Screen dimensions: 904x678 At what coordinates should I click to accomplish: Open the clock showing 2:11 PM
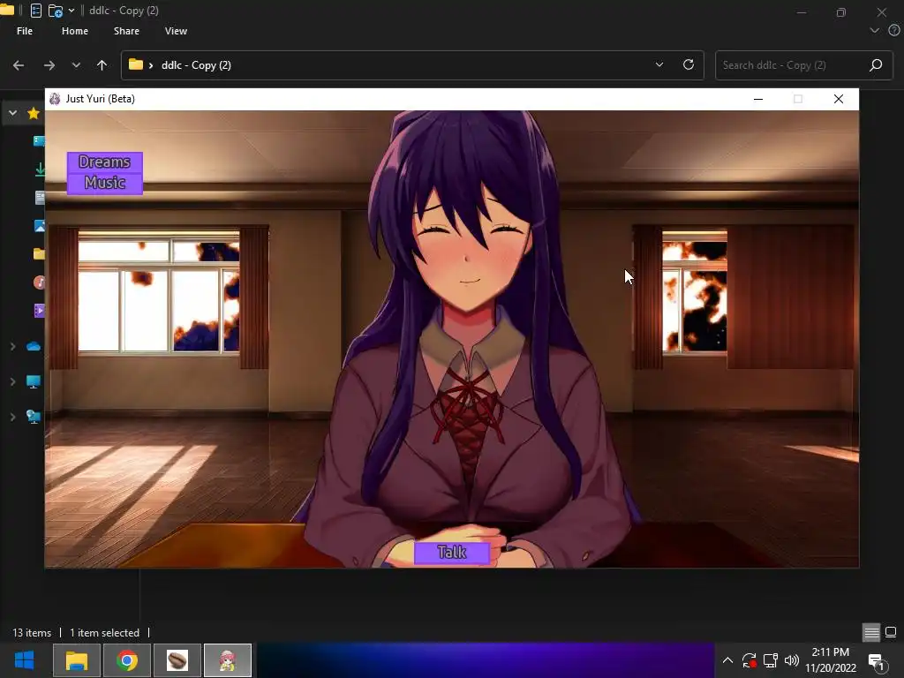pos(831,660)
